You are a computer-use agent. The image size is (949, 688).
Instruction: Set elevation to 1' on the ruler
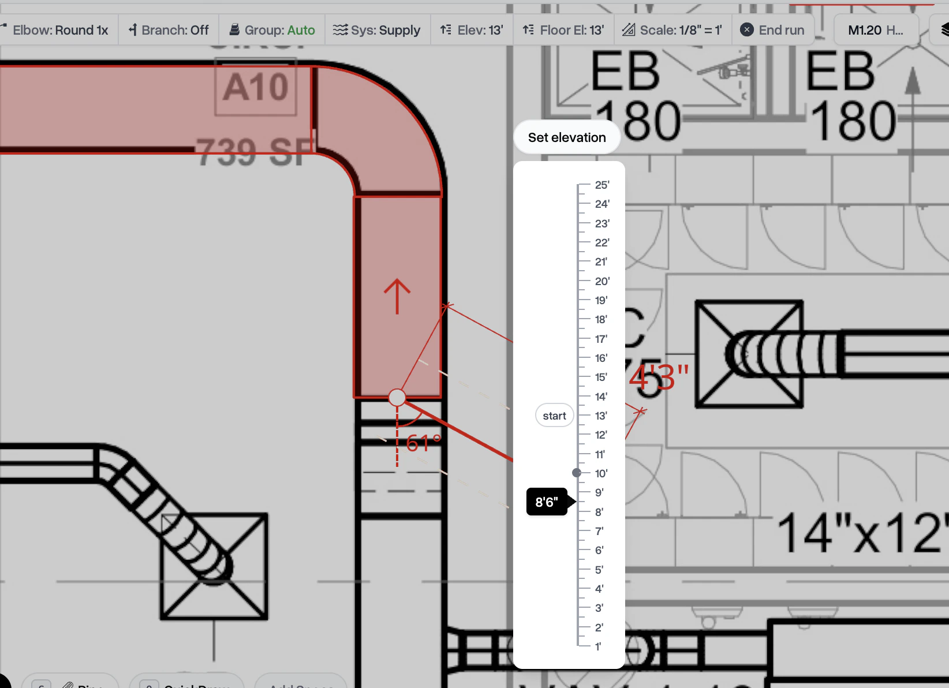598,646
